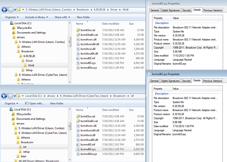
Task: Sort by Name column in top Explorer
Action: 80,24
